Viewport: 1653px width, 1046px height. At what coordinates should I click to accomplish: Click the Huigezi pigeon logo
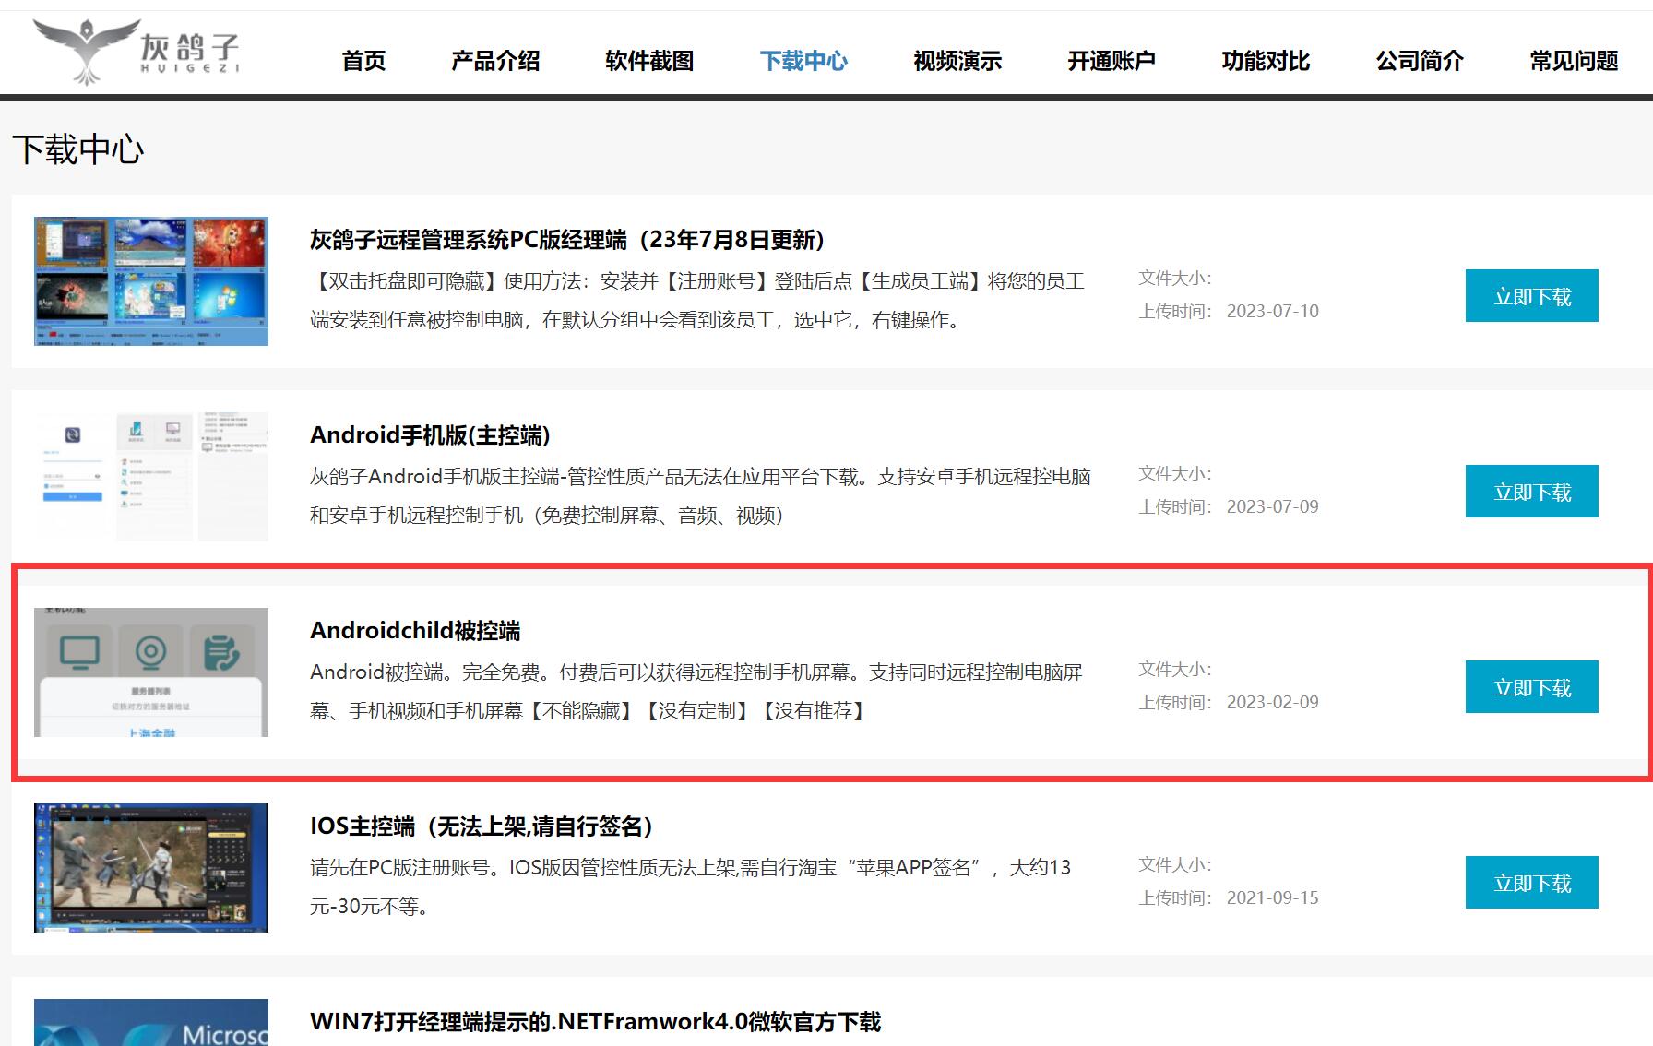pyautogui.click(x=137, y=51)
